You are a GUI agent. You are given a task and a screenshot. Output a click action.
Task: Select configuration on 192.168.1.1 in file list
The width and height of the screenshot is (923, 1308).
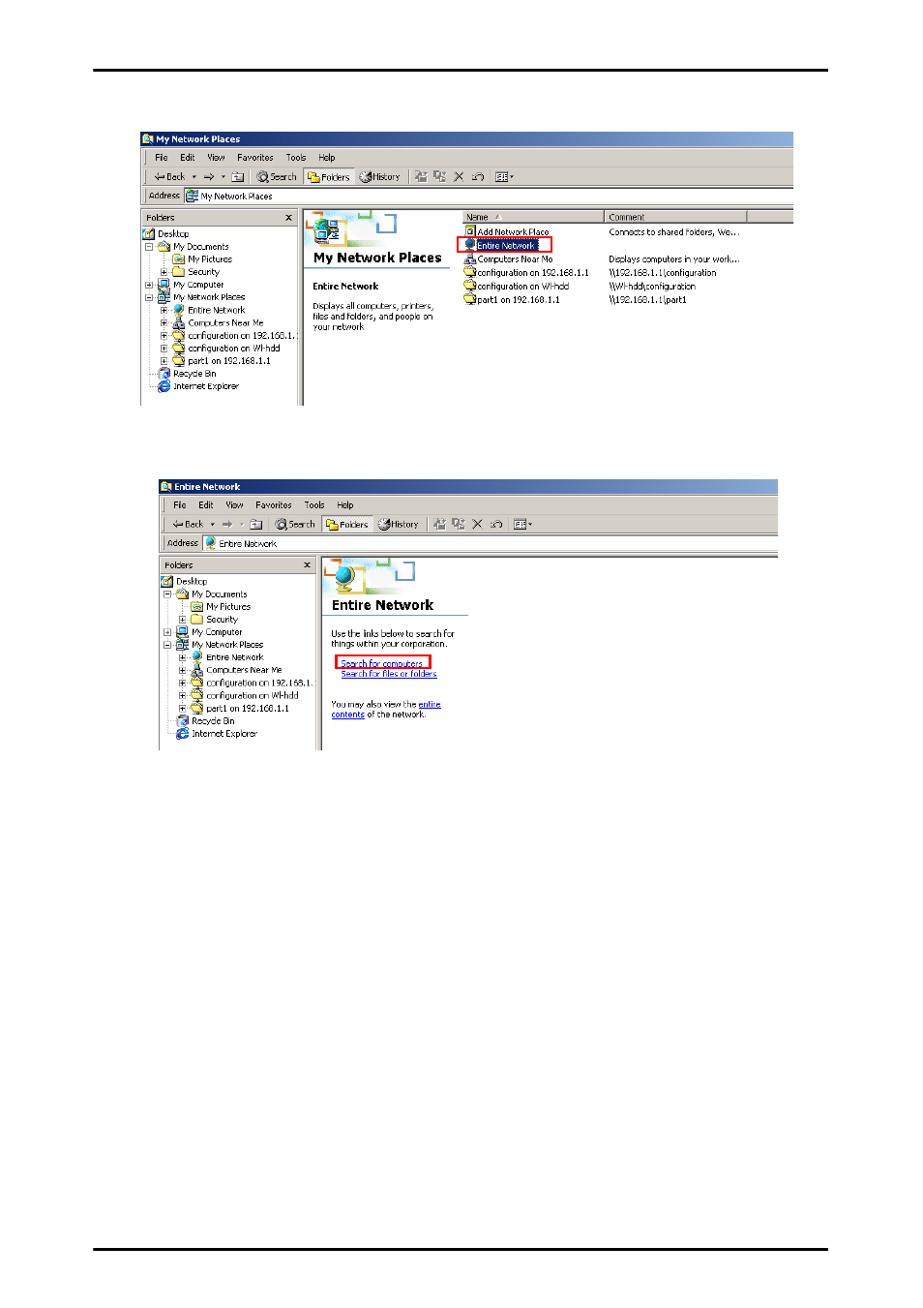[526, 273]
